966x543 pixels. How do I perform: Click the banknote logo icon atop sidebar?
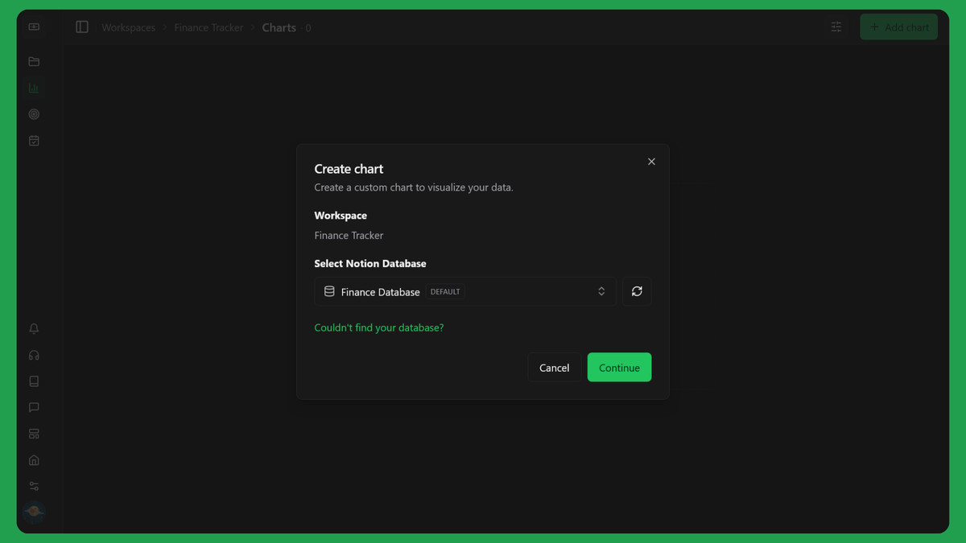coord(34,27)
